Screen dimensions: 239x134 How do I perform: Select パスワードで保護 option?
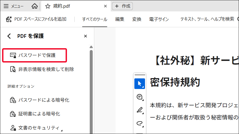pyautogui.click(x=35, y=55)
